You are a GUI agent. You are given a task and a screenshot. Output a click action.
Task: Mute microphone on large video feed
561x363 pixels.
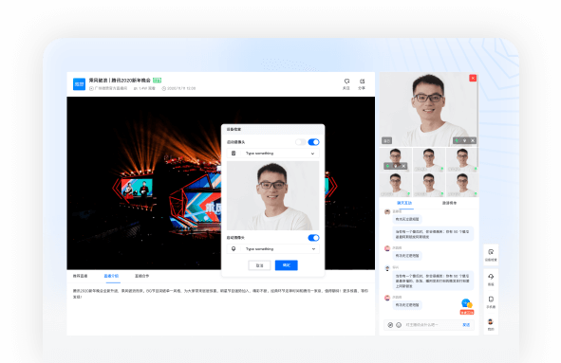tap(464, 141)
